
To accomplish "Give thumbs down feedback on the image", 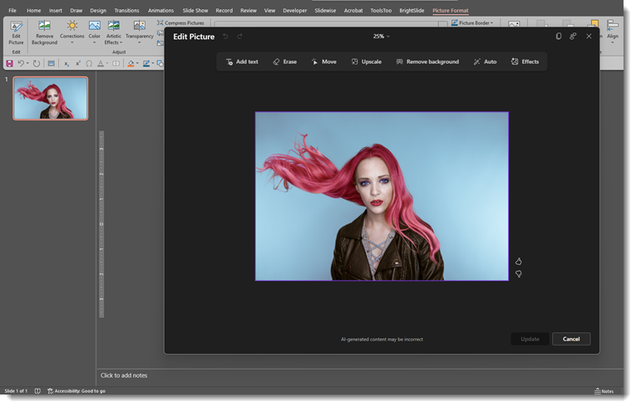I will (519, 274).
